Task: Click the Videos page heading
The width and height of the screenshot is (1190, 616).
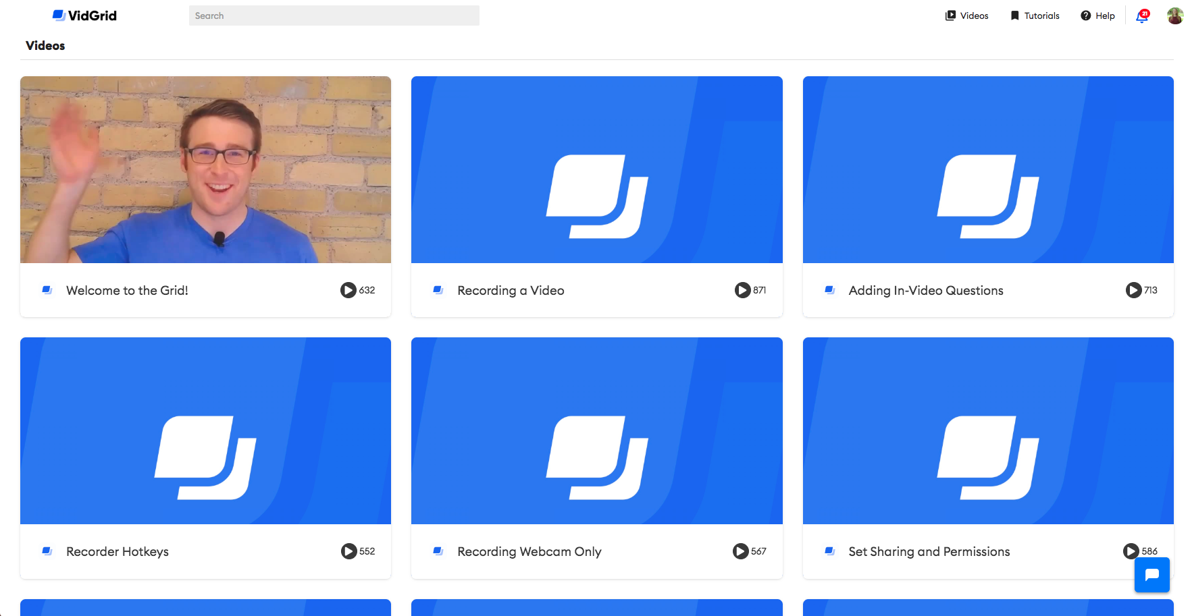Action: coord(45,46)
